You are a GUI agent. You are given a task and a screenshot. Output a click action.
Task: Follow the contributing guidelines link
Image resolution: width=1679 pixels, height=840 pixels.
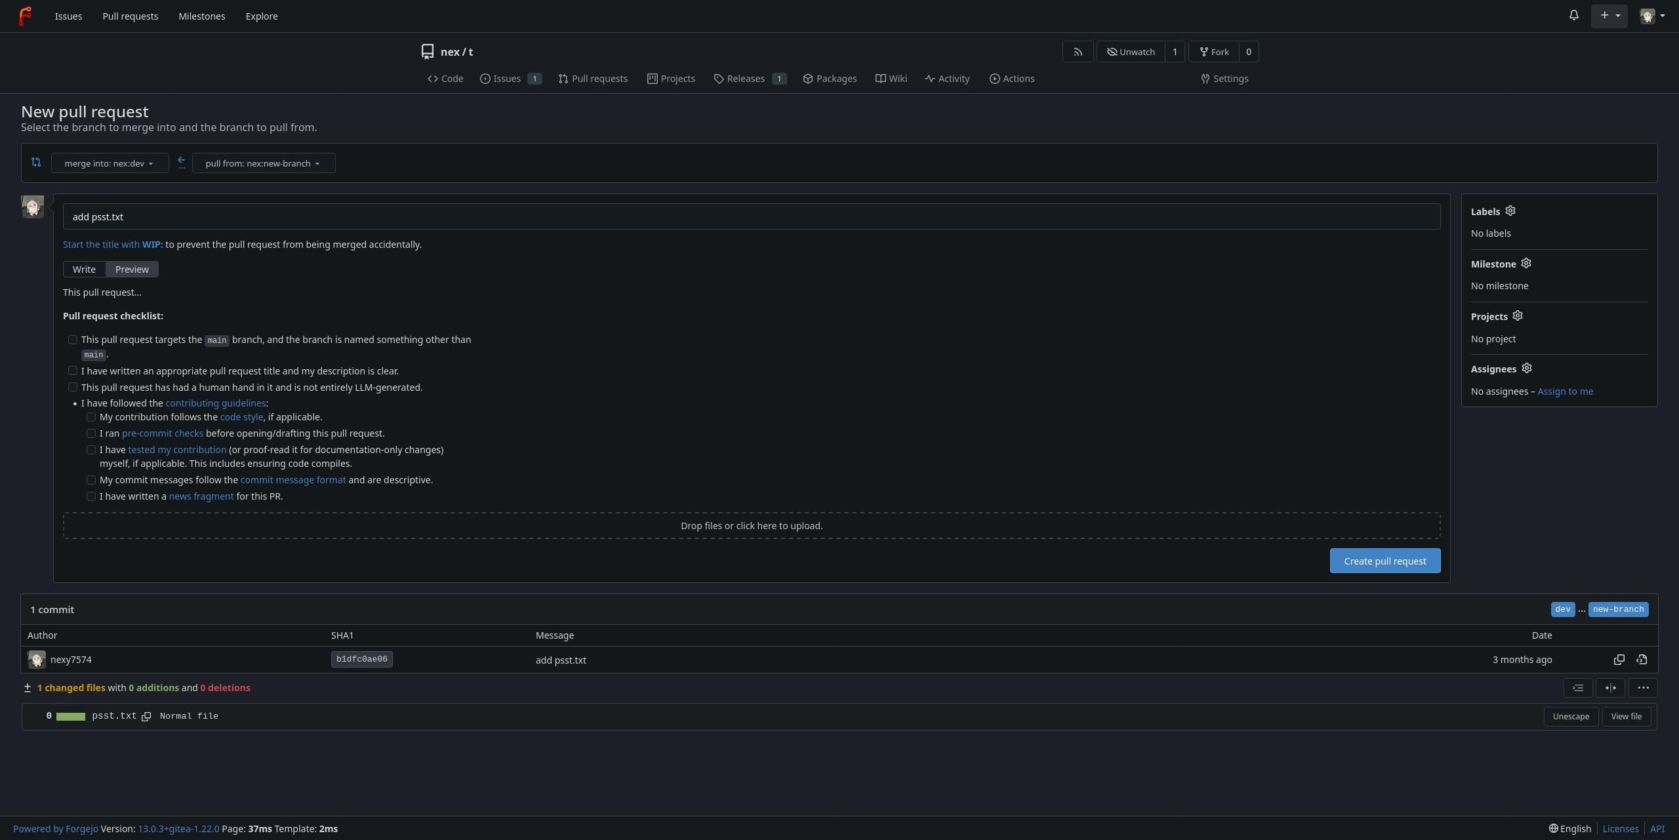[216, 403]
